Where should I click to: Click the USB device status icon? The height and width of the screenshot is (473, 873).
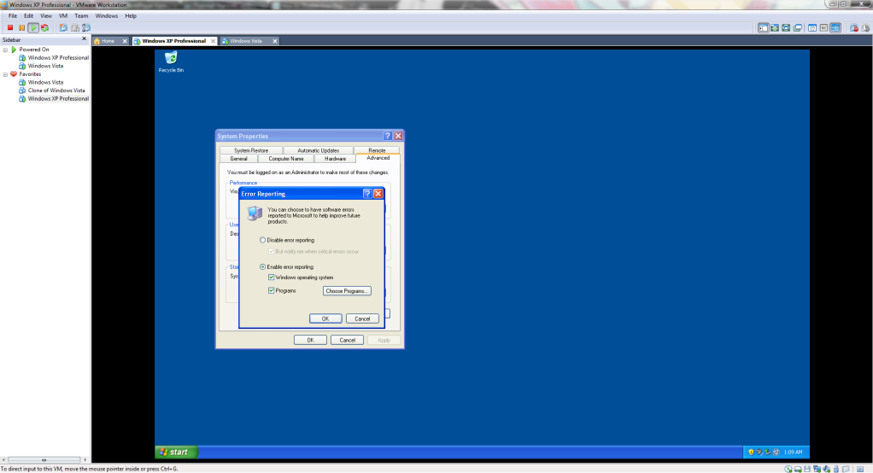point(836,469)
